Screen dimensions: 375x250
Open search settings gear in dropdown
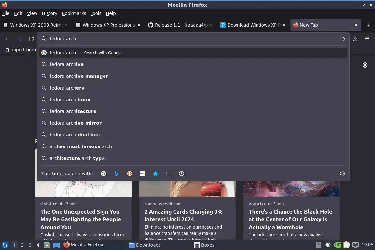343,174
